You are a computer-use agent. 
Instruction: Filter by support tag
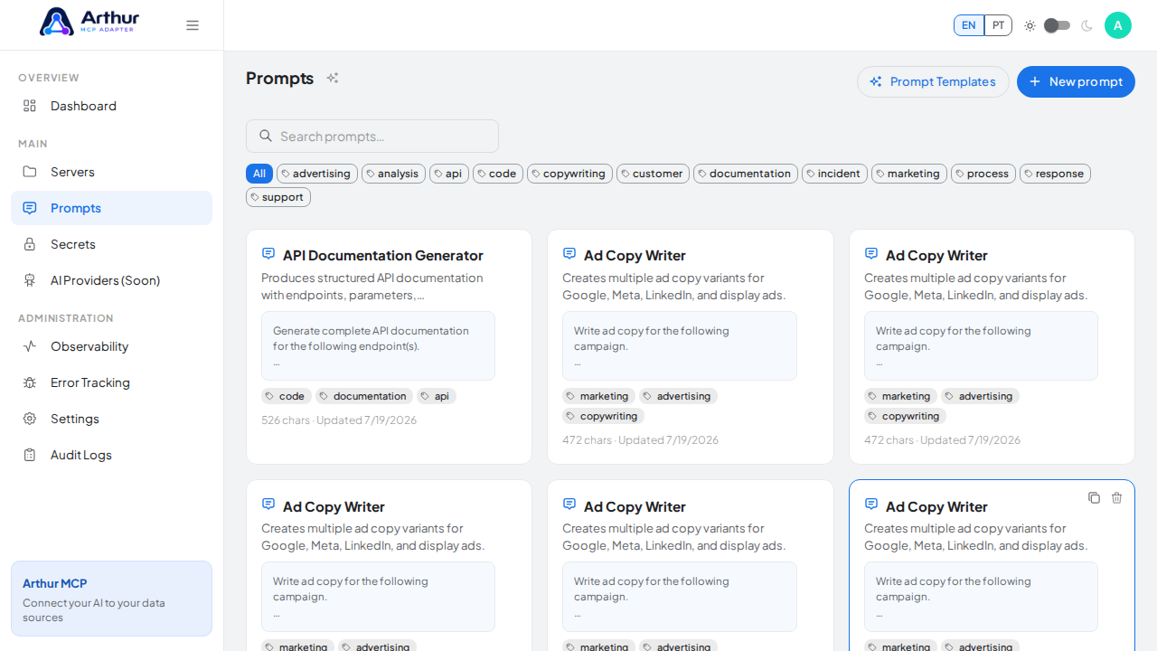(x=278, y=197)
